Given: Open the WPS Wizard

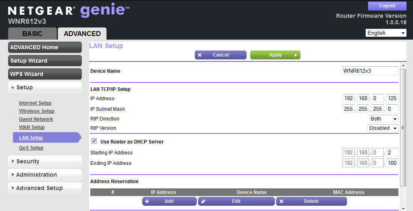Looking at the screenshot, I should pyautogui.click(x=45, y=74).
